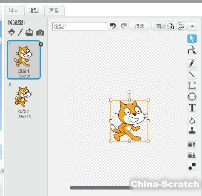Switch to the 造型 tab
Screen dimensions: 202x196
(34, 11)
